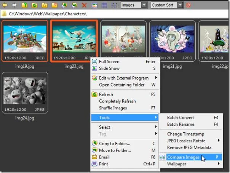Select the img24.jpg thumbnail
The width and height of the screenshot is (230, 173).
pos(25,93)
